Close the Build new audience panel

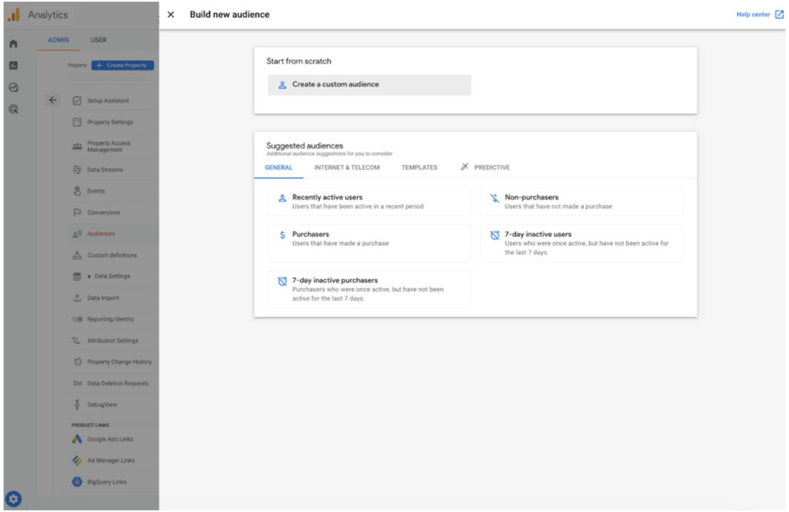[x=170, y=15]
